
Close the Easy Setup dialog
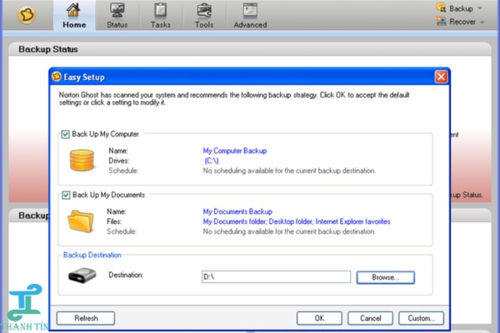pos(441,77)
